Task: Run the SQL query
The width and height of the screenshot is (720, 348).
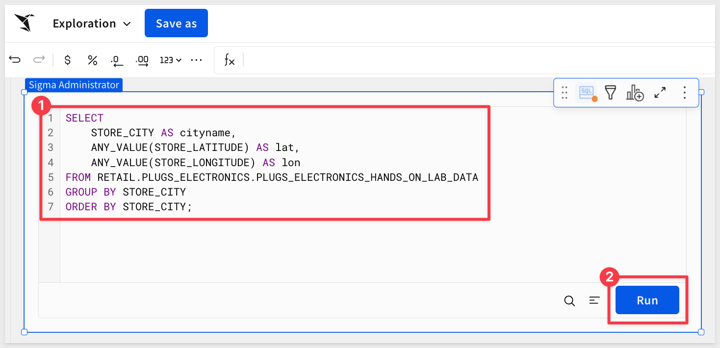Action: click(x=647, y=300)
